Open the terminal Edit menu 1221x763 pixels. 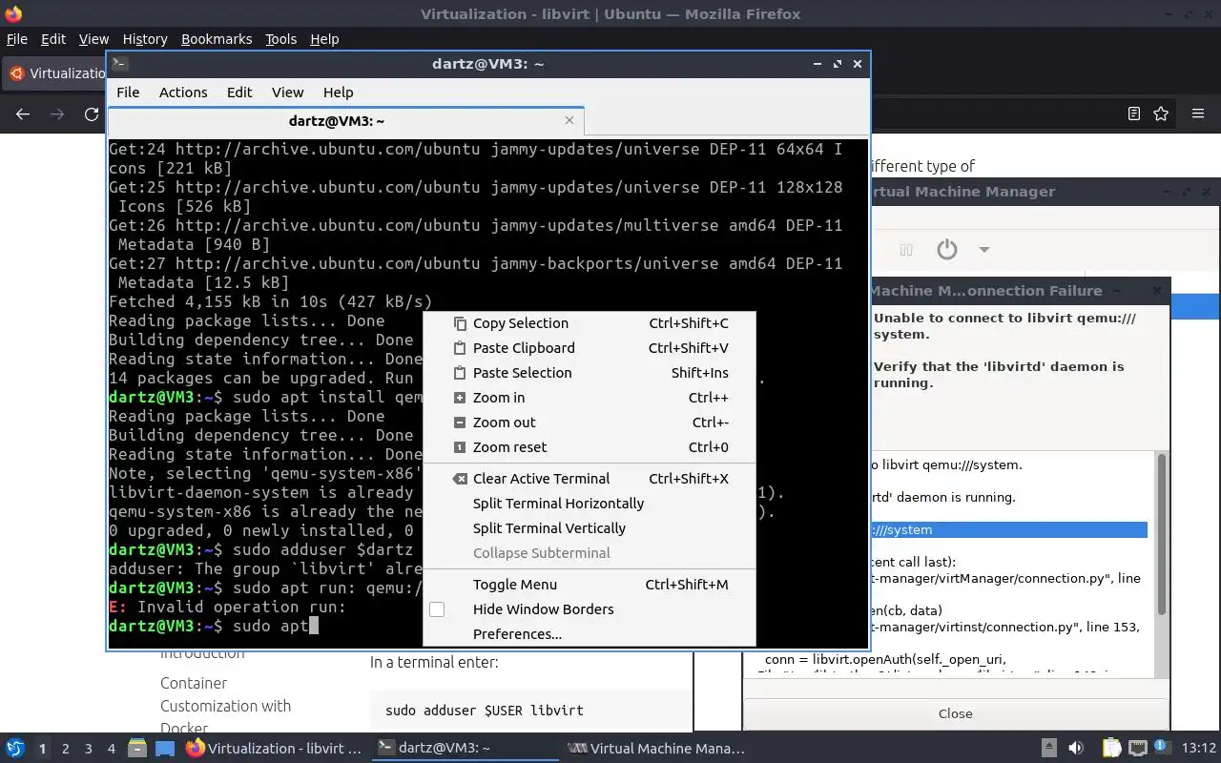[239, 93]
